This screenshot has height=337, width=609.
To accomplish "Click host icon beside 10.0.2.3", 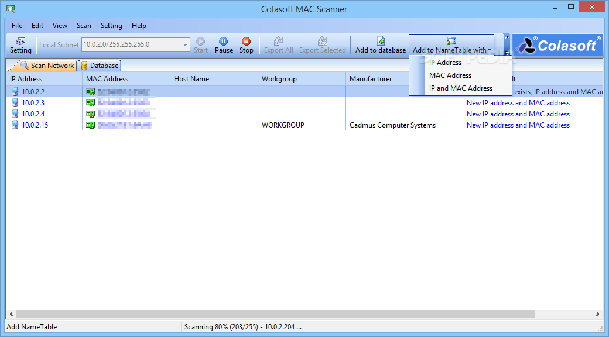I will [x=15, y=102].
